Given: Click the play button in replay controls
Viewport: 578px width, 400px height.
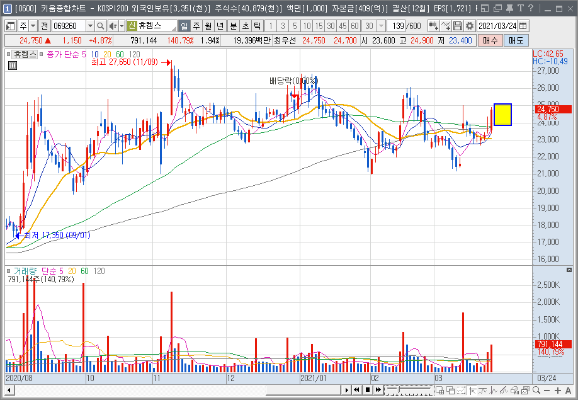Looking at the screenshot, I should click(x=346, y=390).
